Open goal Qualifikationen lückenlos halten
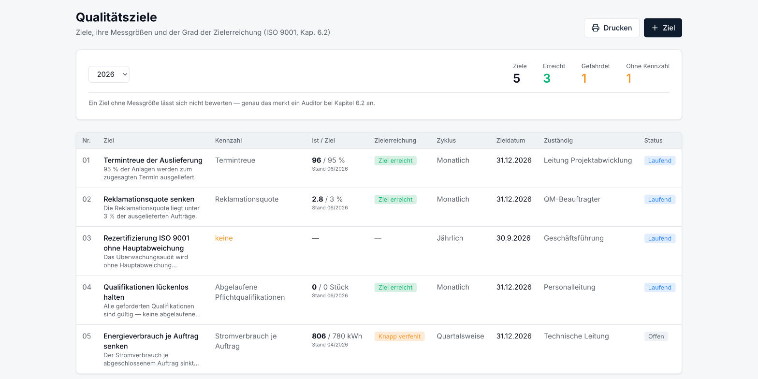The width and height of the screenshot is (758, 379). click(x=146, y=292)
